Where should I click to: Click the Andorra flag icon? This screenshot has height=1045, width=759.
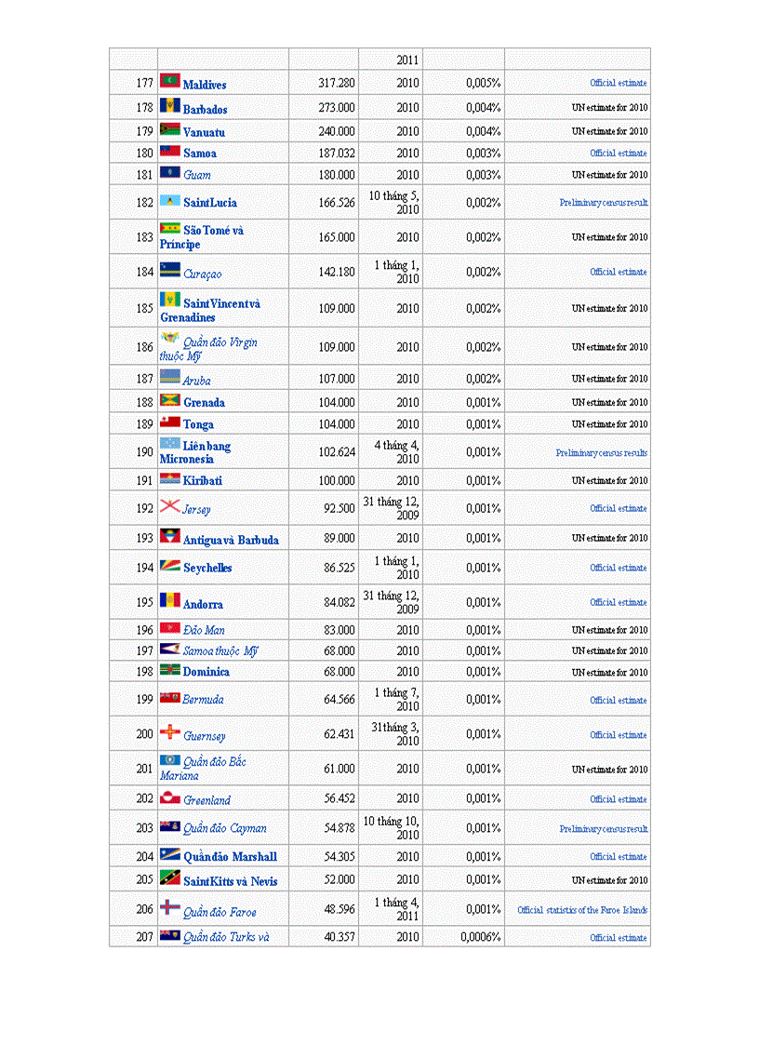170,599
